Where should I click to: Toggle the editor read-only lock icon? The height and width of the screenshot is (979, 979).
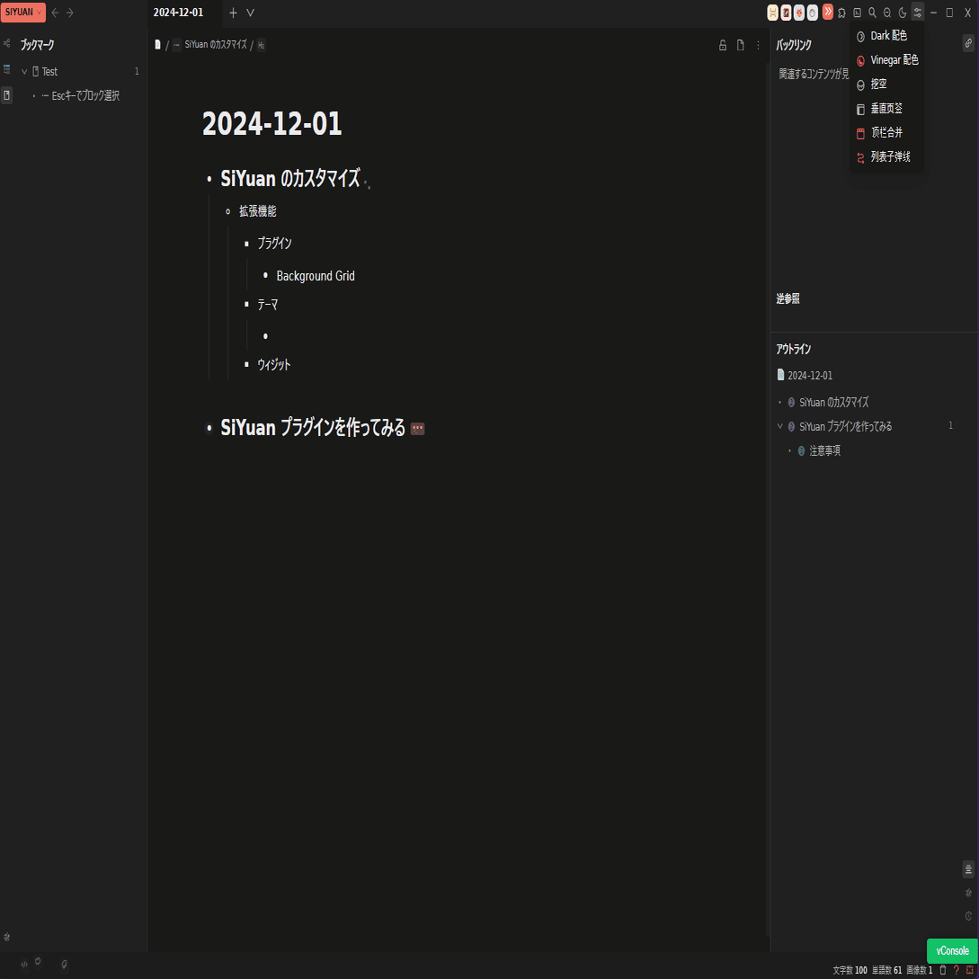pyautogui.click(x=723, y=45)
